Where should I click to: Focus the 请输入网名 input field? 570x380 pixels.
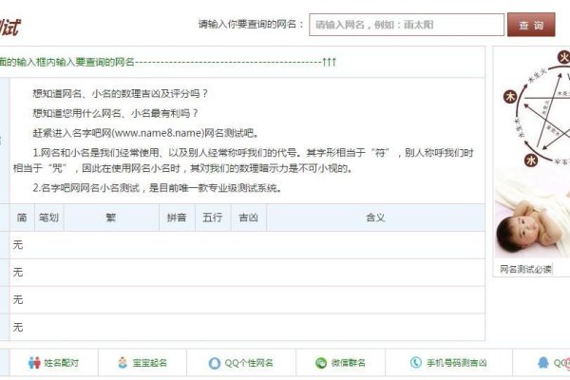tap(407, 25)
